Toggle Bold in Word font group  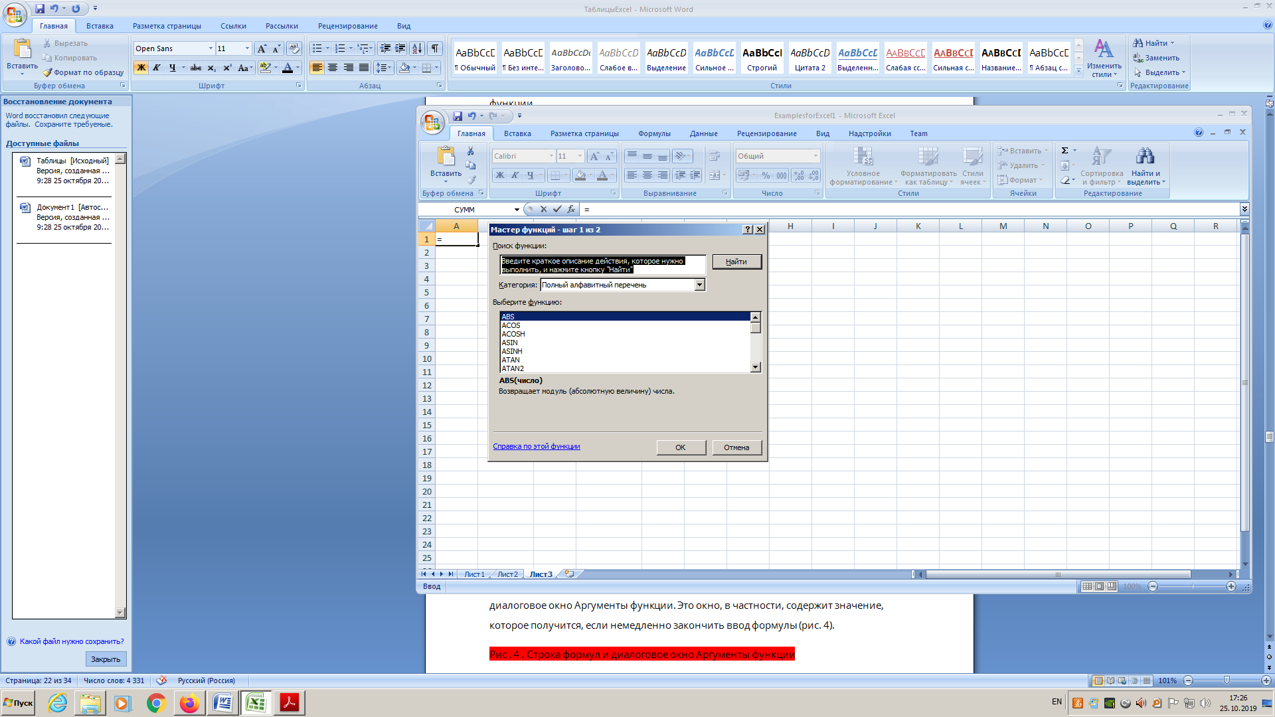click(x=141, y=68)
